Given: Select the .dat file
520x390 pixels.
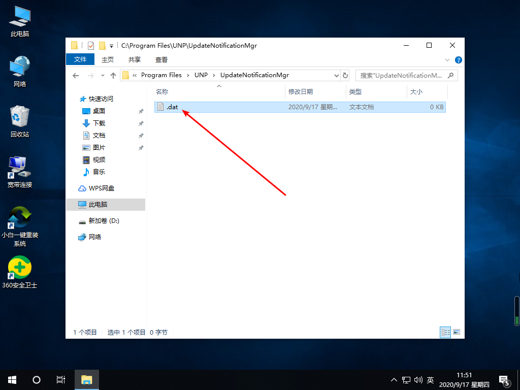Looking at the screenshot, I should coord(300,107).
